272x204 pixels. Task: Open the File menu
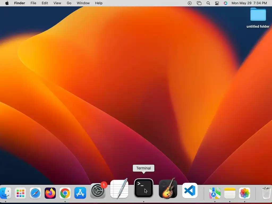click(x=33, y=3)
